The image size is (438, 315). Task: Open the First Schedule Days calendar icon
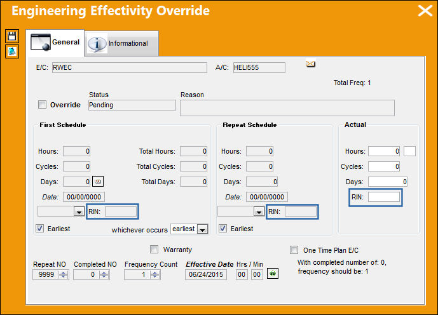(x=98, y=182)
